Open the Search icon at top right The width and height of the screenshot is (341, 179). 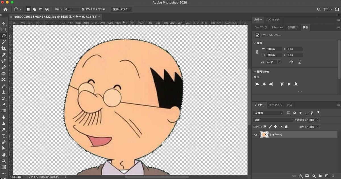point(319,9)
